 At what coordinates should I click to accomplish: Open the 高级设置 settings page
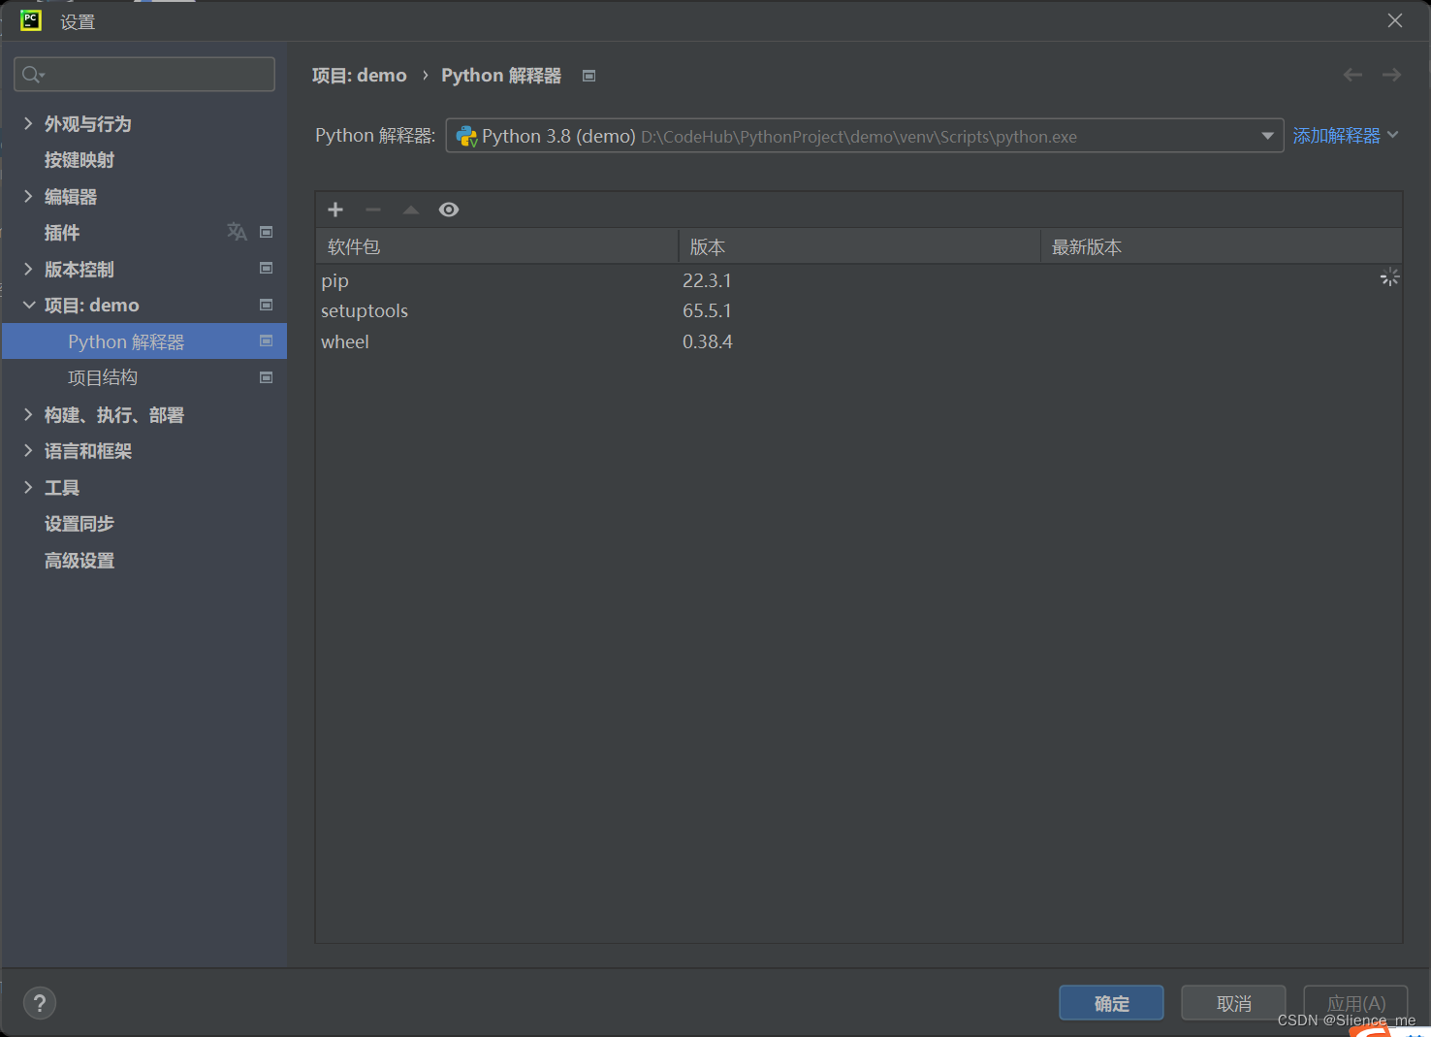(x=79, y=561)
